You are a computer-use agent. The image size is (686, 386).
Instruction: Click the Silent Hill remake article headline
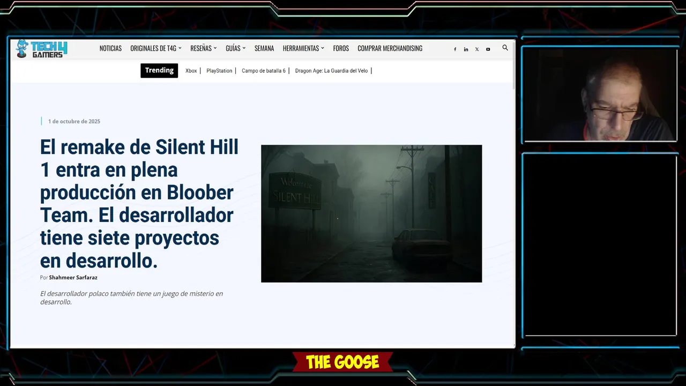point(139,204)
